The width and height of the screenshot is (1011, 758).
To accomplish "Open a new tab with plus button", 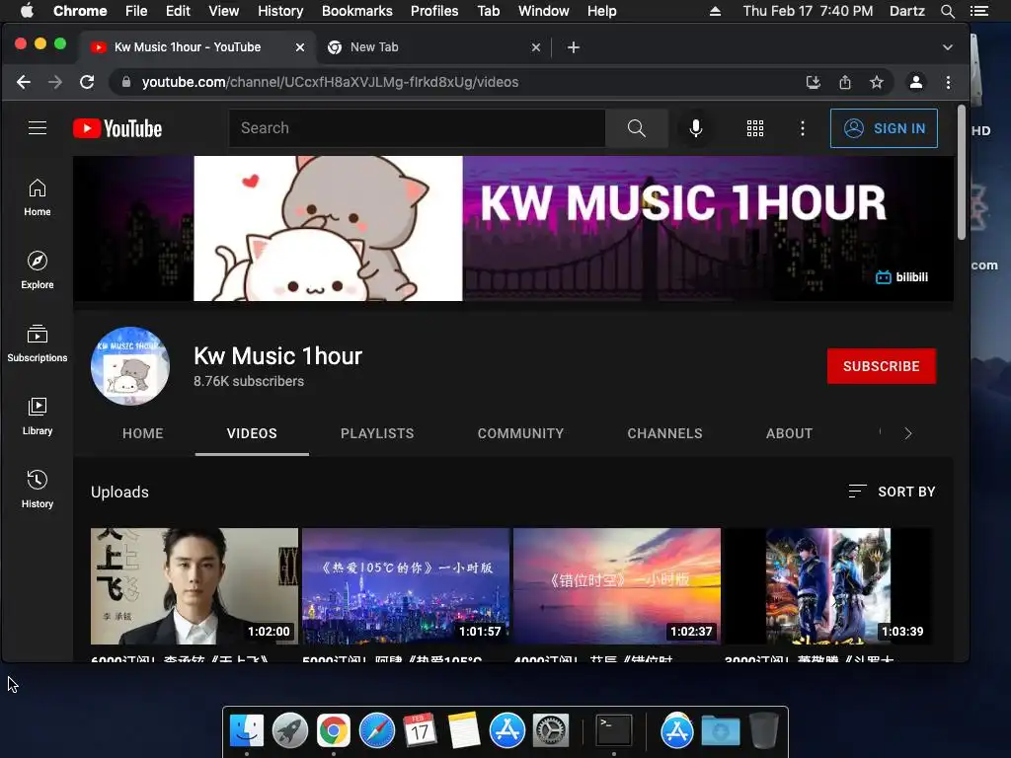I will pos(574,47).
